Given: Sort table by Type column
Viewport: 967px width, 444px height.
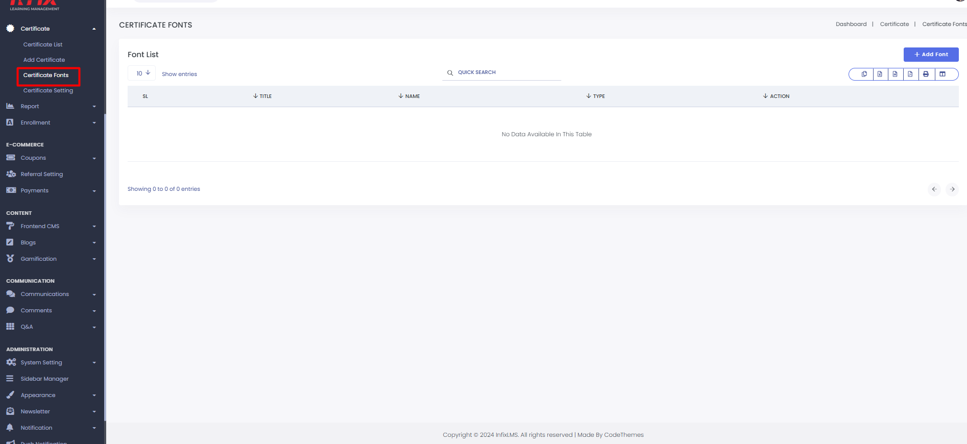Looking at the screenshot, I should click(596, 96).
